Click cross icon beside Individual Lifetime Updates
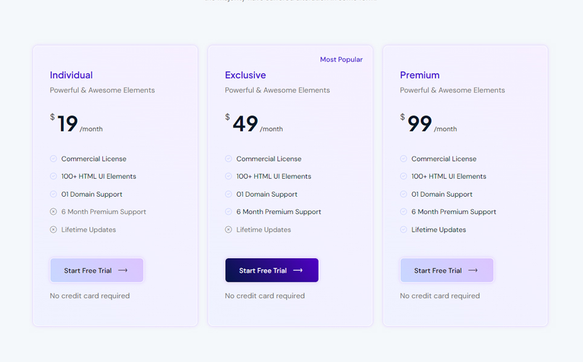This screenshot has width=583, height=362. (x=53, y=230)
